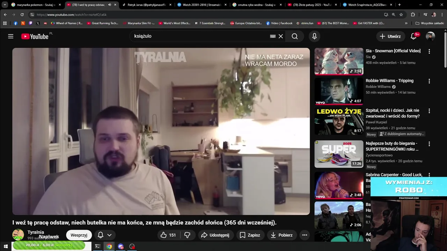The image size is (447, 251).
Task: Open the terminal app on the taskbar
Action: click(98, 246)
